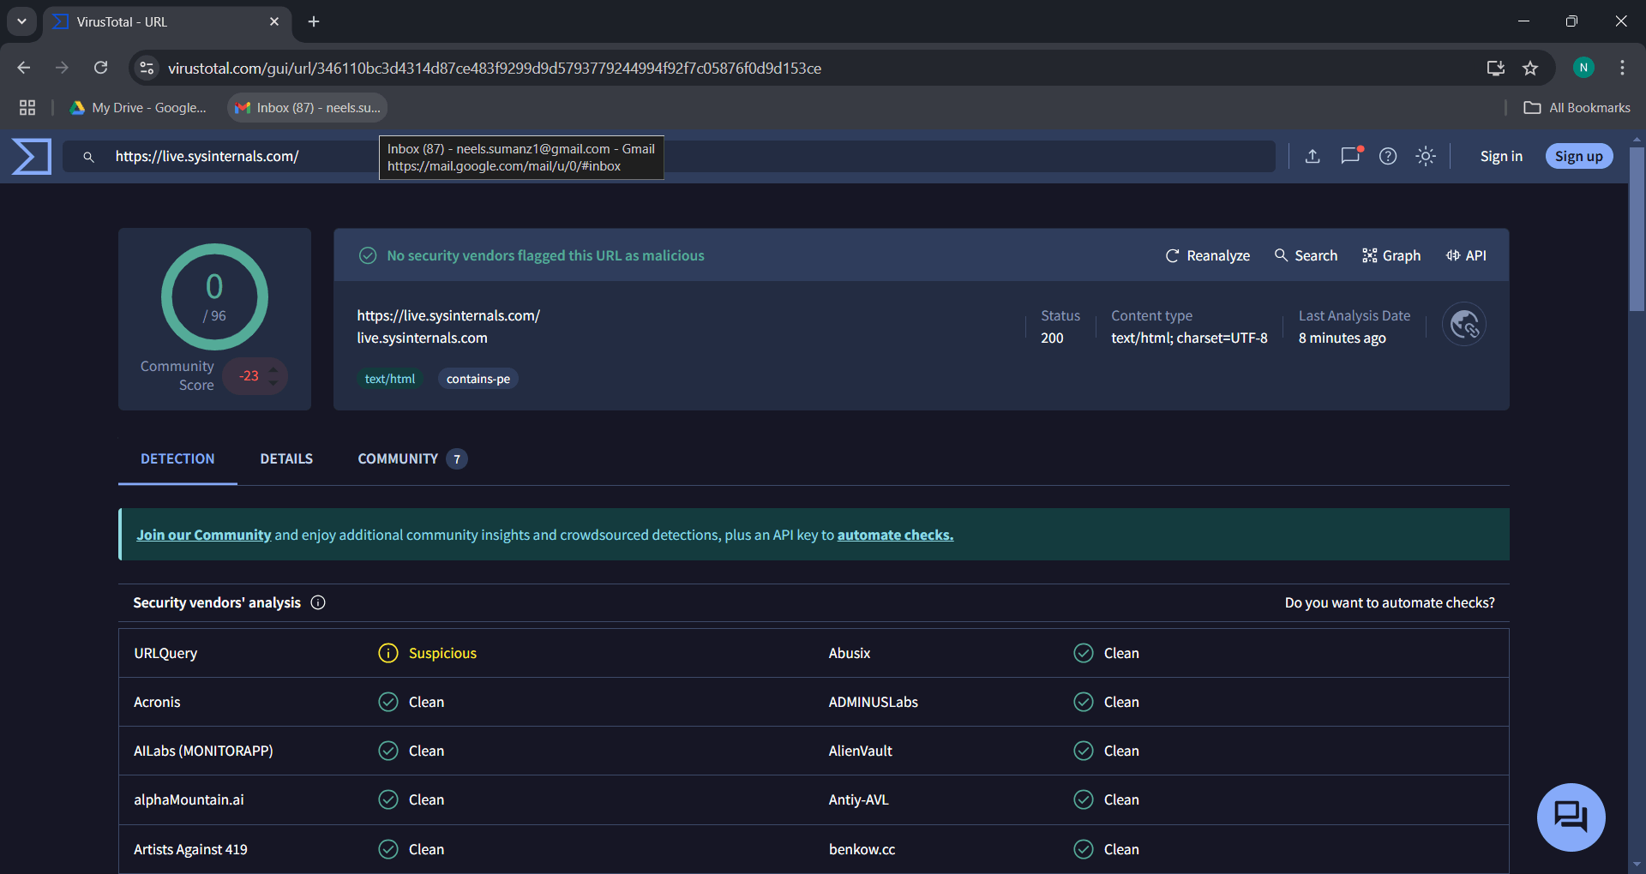Click the Sign in link
Viewport: 1646px width, 874px height.
1501,156
